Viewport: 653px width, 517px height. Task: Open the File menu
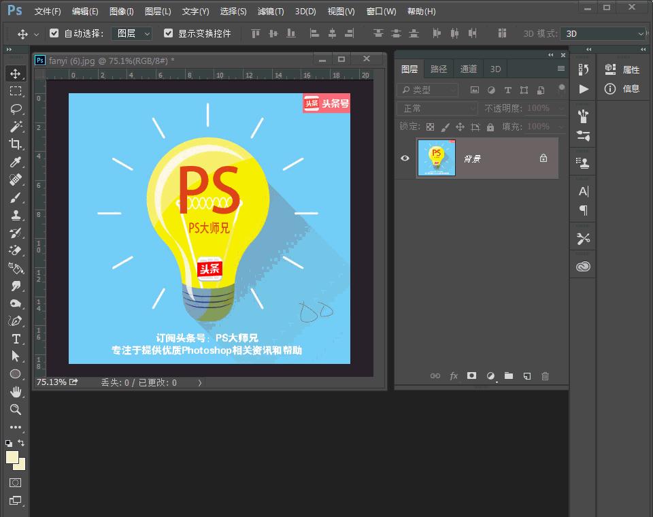point(48,12)
